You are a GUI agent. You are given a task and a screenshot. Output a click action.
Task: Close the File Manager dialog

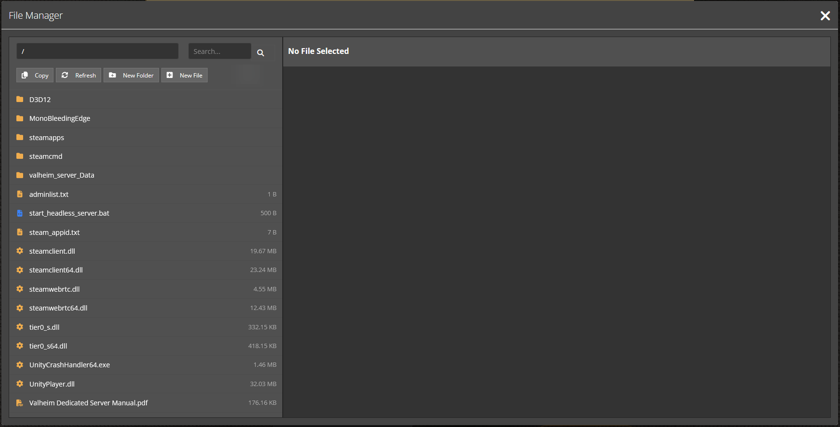click(825, 16)
